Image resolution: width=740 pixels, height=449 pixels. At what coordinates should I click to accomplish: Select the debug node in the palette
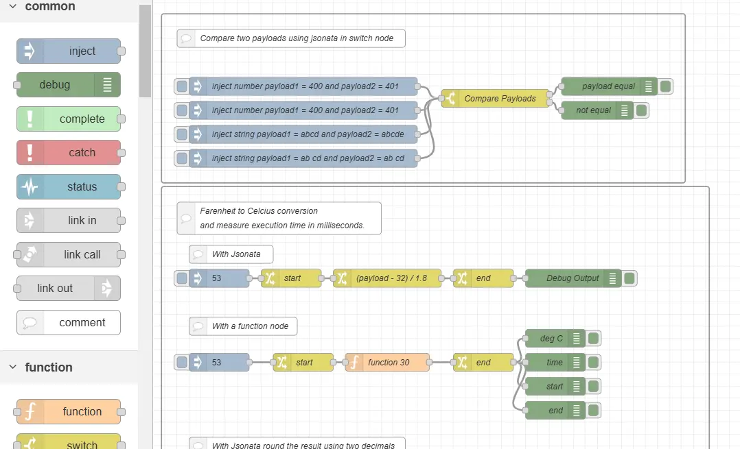pos(68,85)
